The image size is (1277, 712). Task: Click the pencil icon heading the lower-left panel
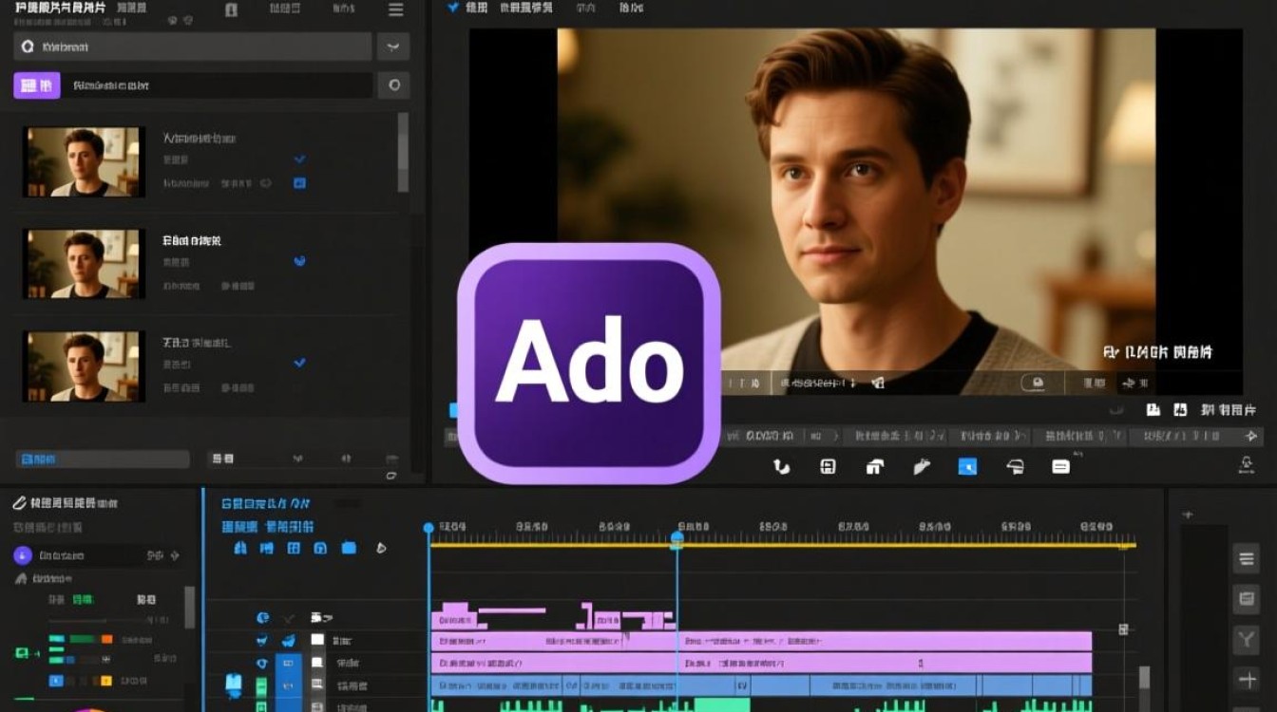(18, 503)
